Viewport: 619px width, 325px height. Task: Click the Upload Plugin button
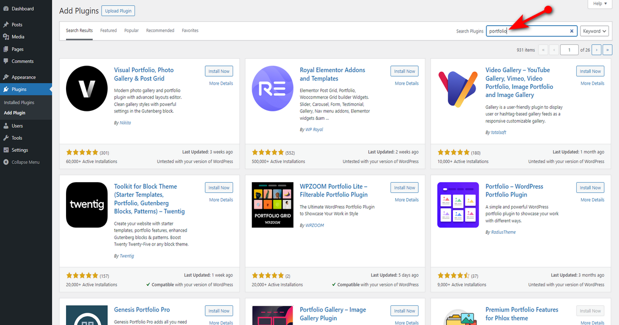(118, 11)
